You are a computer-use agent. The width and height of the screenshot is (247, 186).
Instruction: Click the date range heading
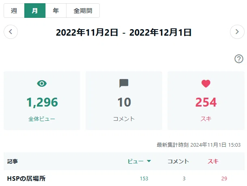click(x=124, y=32)
